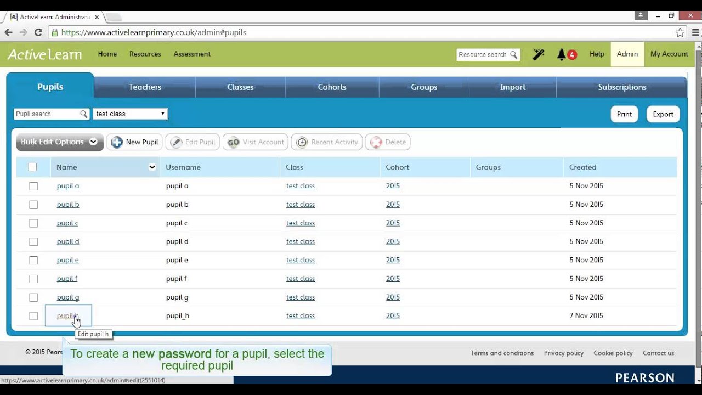Open test class link for pupil b
The image size is (702, 395).
point(301,205)
